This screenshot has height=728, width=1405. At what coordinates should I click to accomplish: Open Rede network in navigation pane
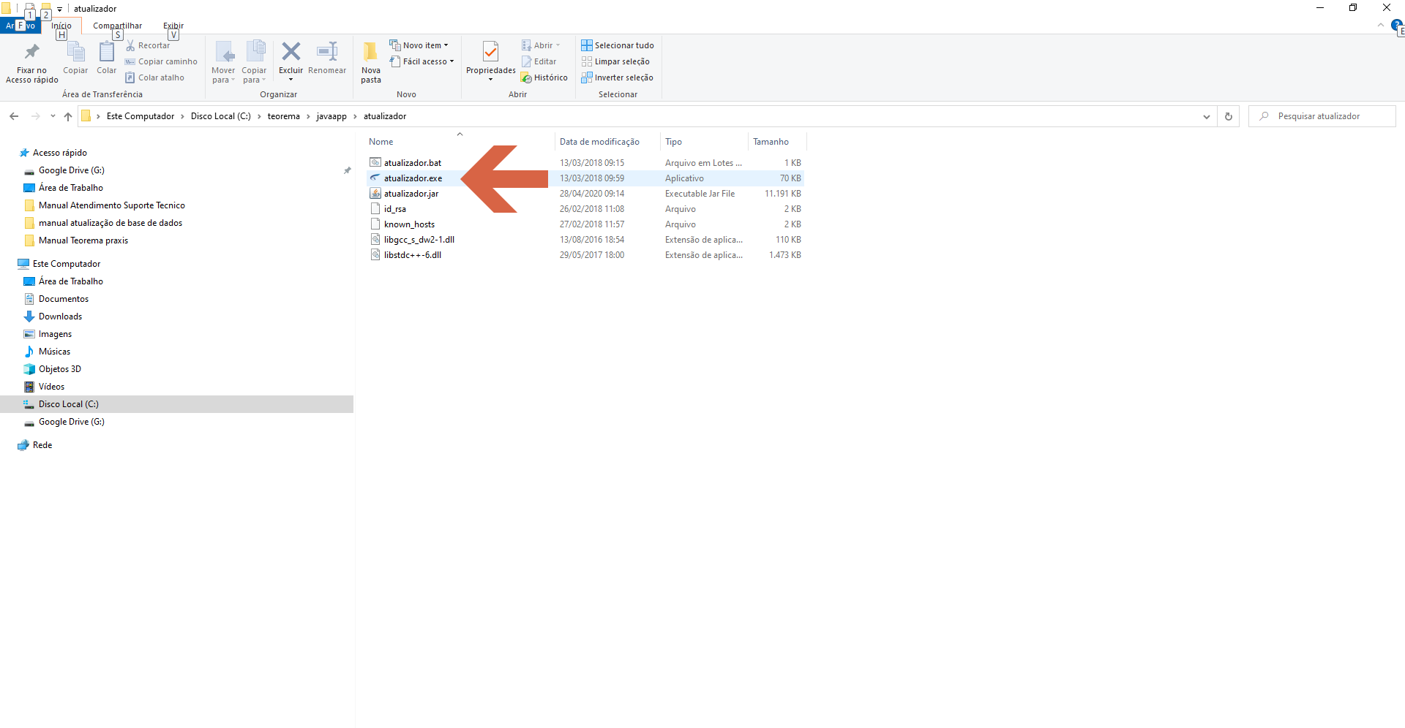(42, 445)
